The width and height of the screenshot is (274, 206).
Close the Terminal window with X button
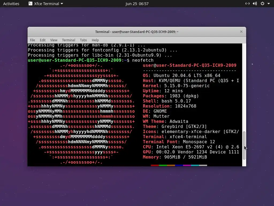click(x=241, y=32)
